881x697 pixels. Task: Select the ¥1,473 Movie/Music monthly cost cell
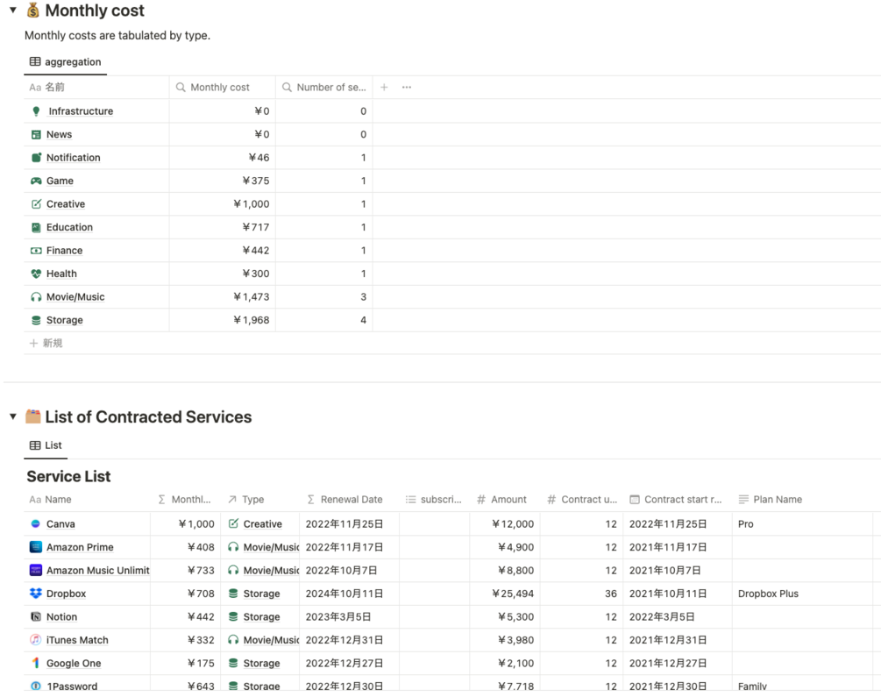(x=222, y=297)
